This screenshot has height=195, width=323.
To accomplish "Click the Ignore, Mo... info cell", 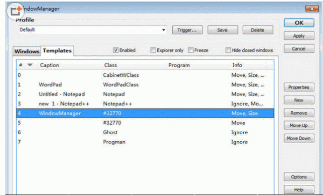I will pyautogui.click(x=247, y=104).
